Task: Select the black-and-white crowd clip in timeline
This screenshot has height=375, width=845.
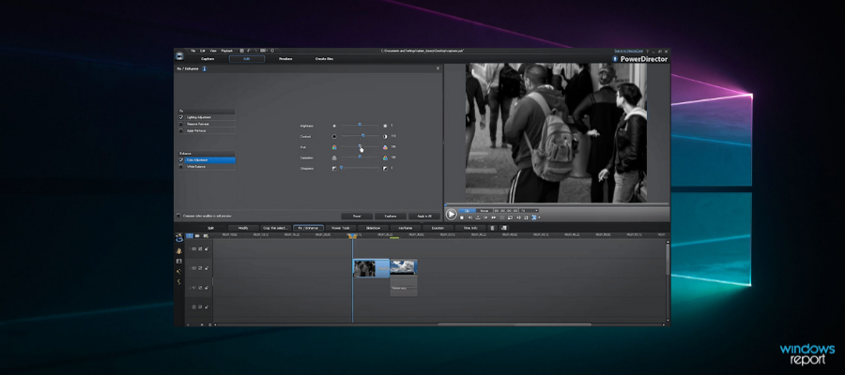Action: coord(371,268)
